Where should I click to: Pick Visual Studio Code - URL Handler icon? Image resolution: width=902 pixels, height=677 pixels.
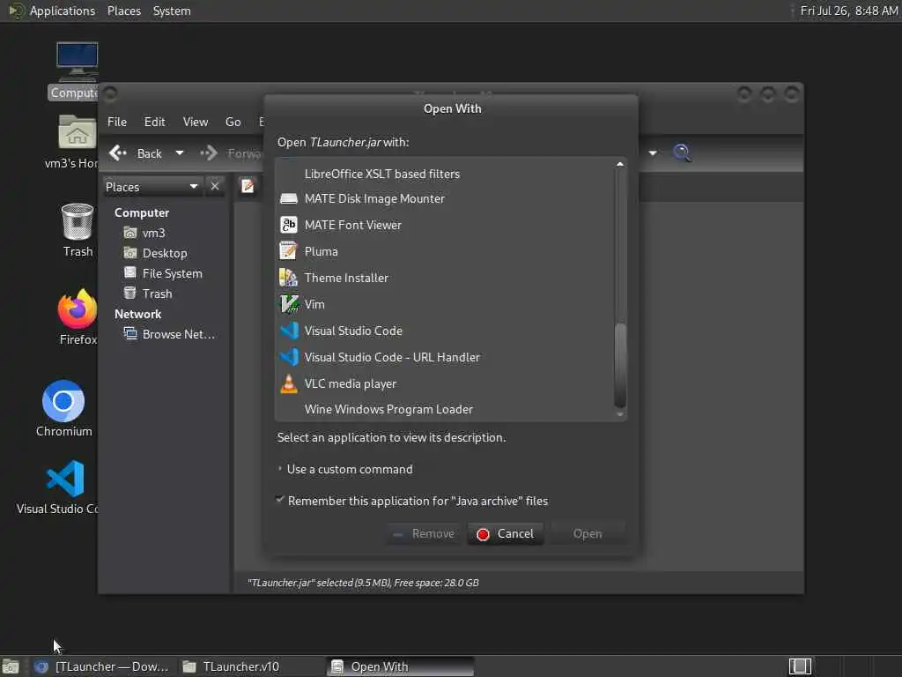coord(289,357)
